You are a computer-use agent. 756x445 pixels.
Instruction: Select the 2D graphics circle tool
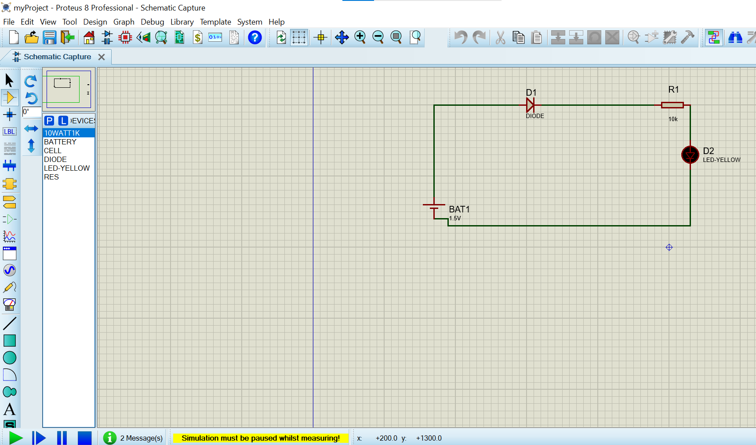point(10,358)
